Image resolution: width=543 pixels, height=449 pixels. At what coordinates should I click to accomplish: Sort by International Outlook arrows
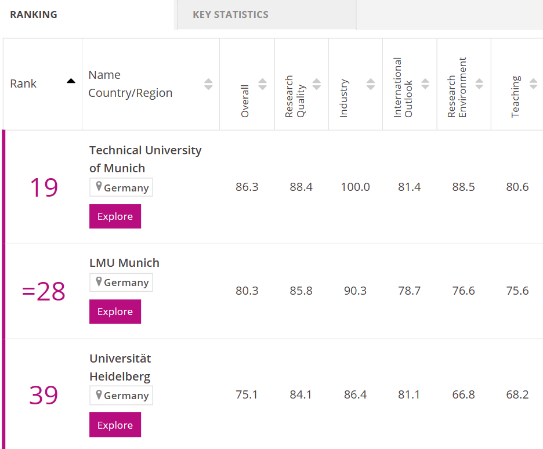(425, 84)
